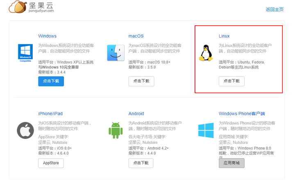
Task: Click the Jianguoyun acorn logo
Action: 18,7
